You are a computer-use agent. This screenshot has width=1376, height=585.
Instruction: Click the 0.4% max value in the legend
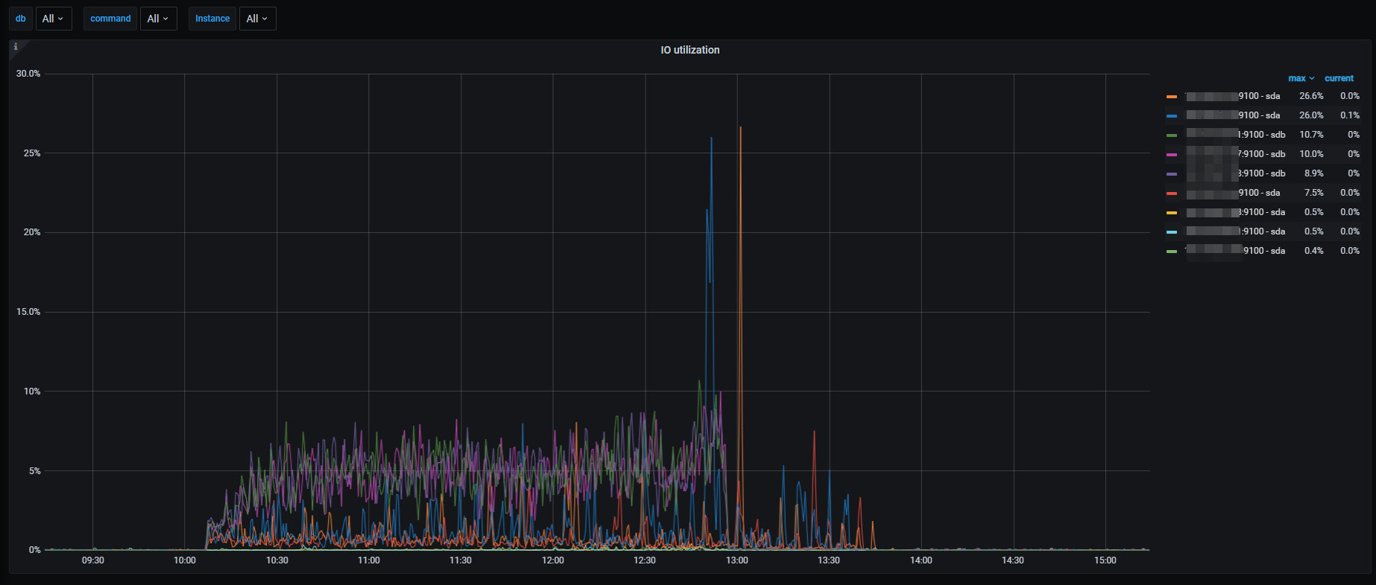[1313, 251]
